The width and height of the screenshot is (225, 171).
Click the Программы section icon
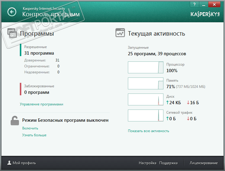[x=12, y=33]
